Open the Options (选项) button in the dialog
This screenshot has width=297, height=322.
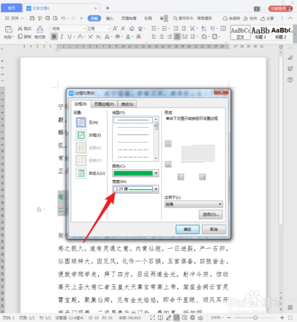point(211,214)
